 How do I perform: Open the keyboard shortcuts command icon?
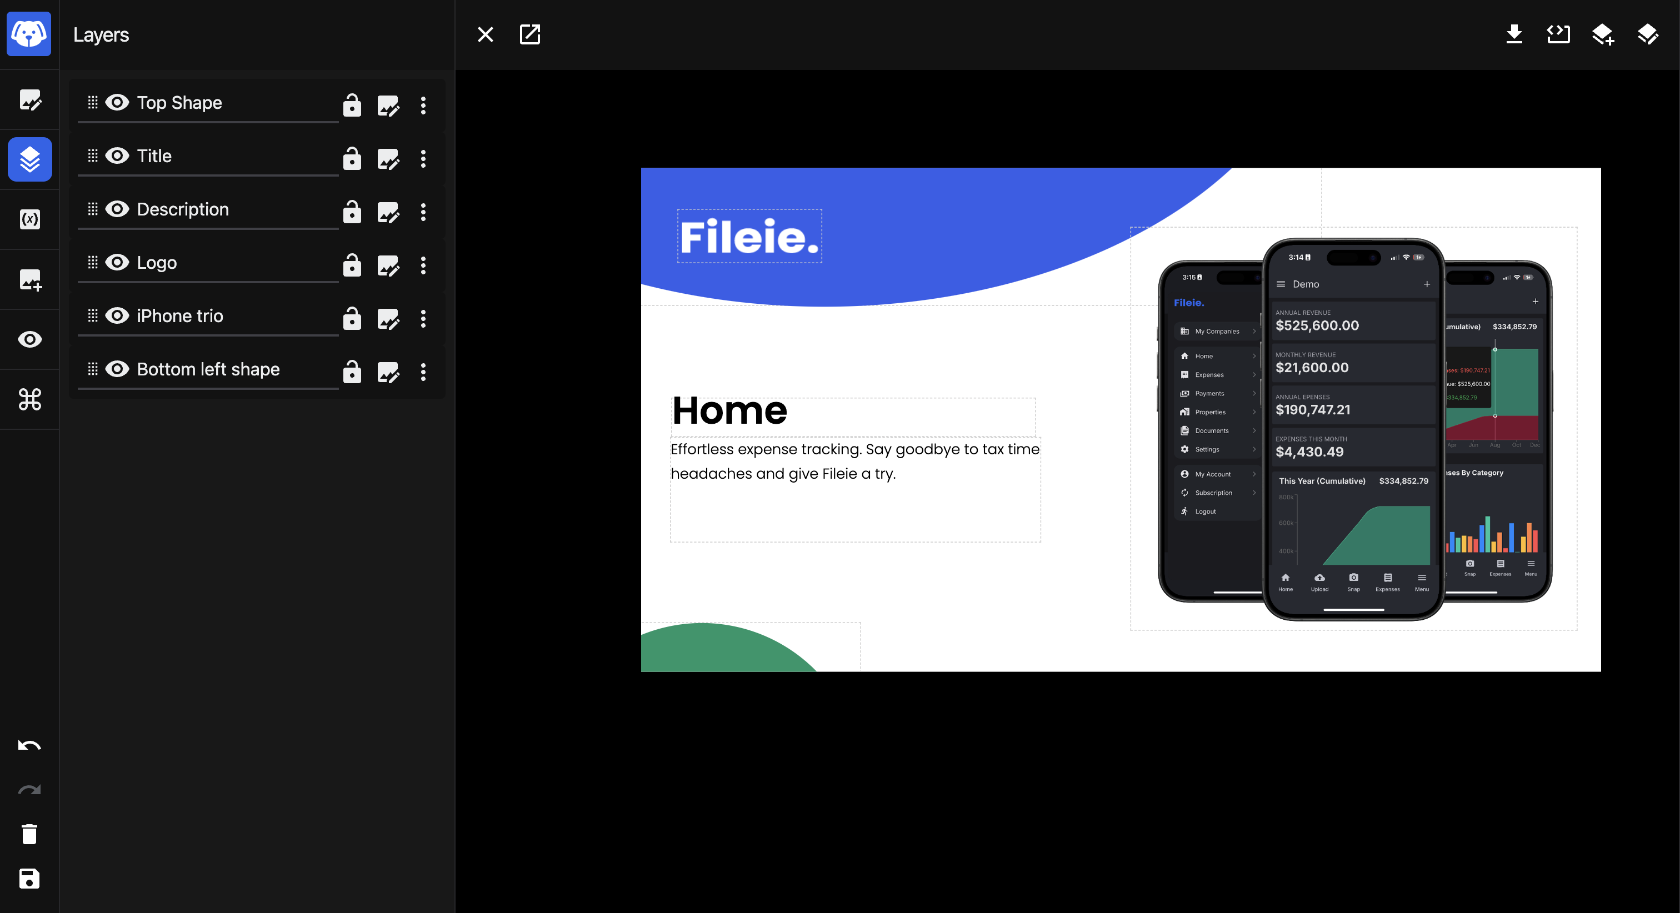coord(30,399)
